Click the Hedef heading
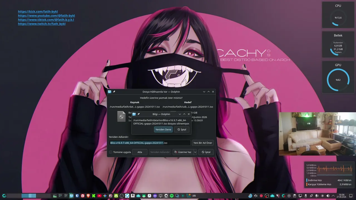356x200 pixels. (x=188, y=102)
